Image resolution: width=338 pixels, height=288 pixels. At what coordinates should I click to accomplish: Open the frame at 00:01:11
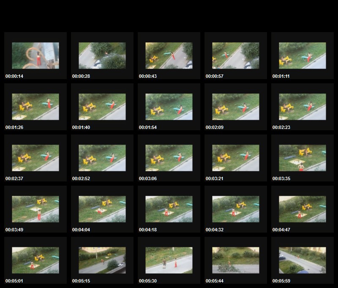tap(303, 55)
